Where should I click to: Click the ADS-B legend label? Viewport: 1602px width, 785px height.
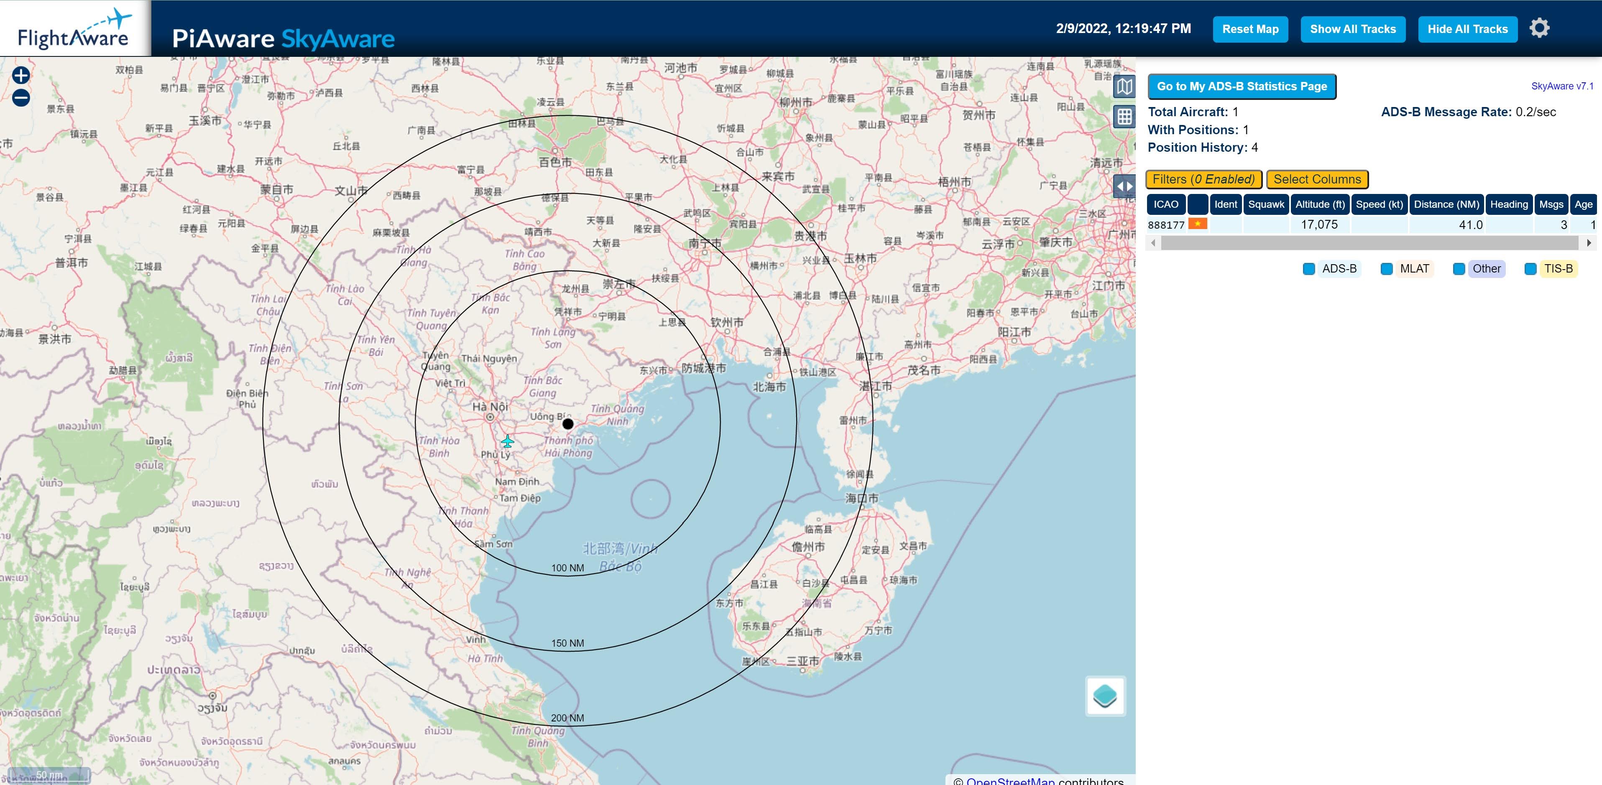1339,268
